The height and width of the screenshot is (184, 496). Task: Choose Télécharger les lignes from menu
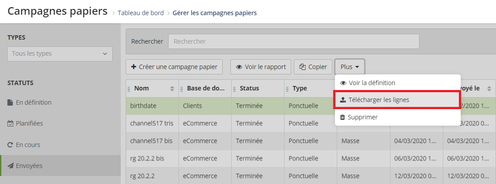[x=378, y=100]
